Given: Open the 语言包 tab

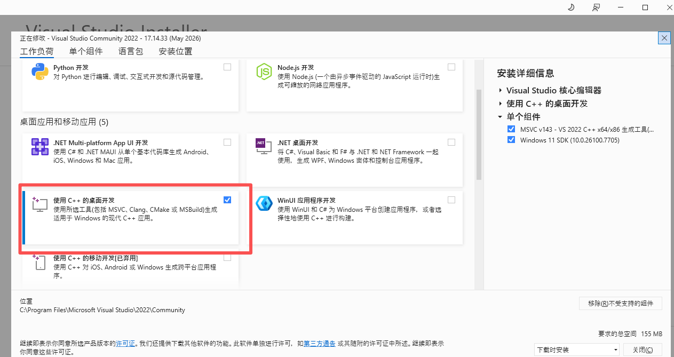Looking at the screenshot, I should [x=131, y=52].
